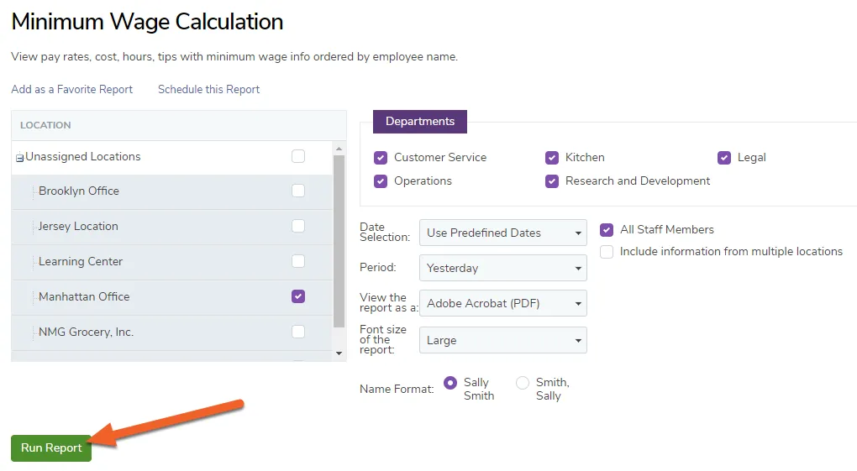Click the NMG Grocery, Inc. row label
The width and height of the screenshot is (857, 471).
coord(86,332)
